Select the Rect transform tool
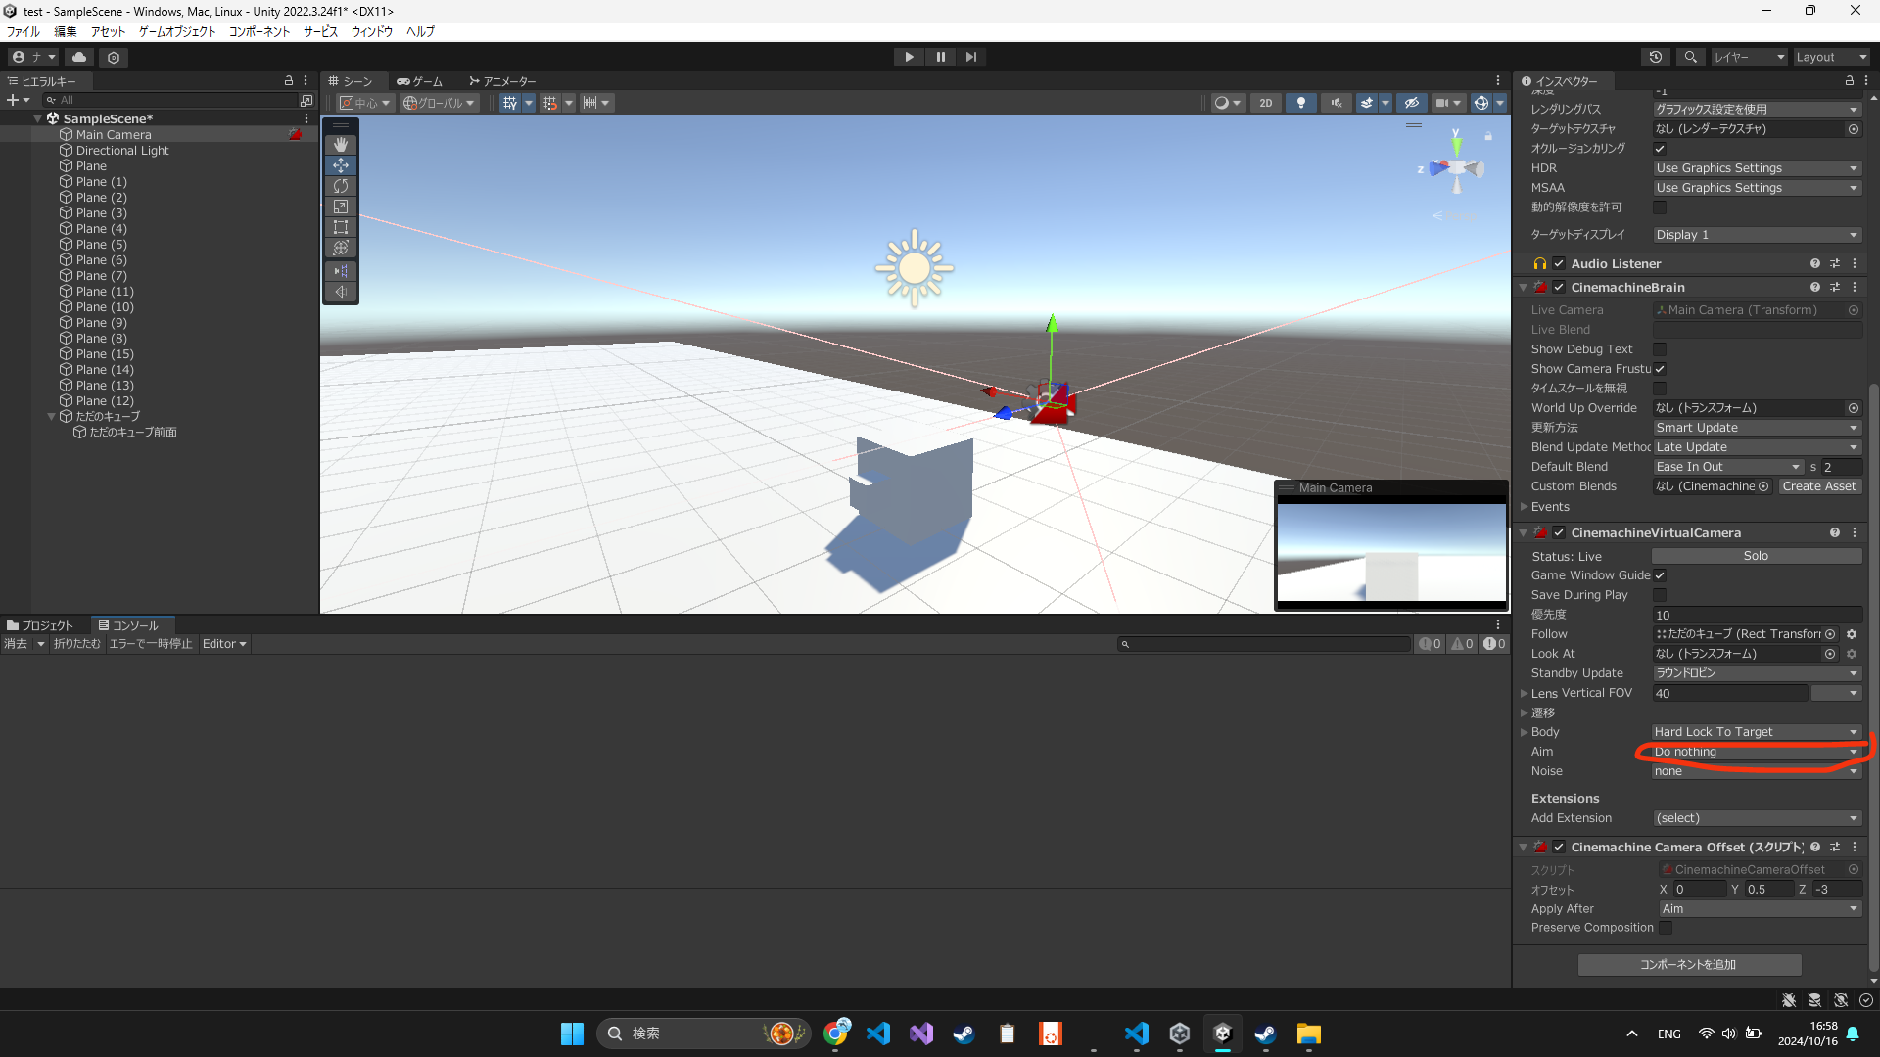 pyautogui.click(x=341, y=227)
